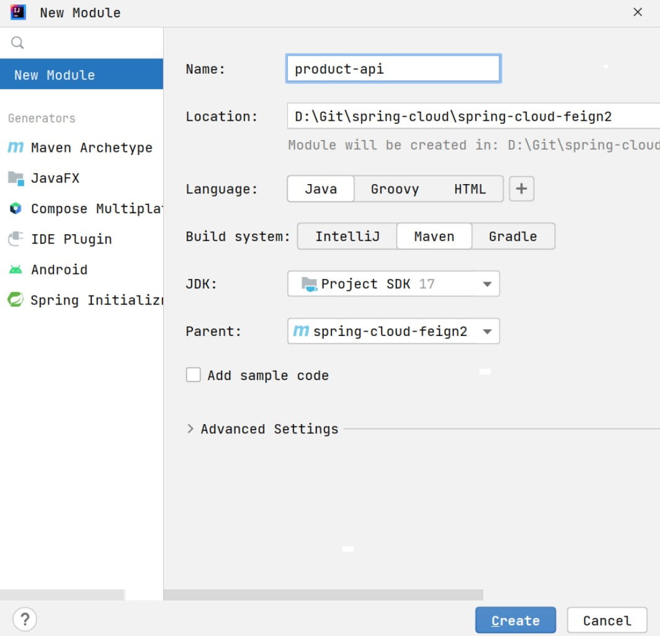Open the Spring Initializr generator icon
The width and height of the screenshot is (660, 636).
(16, 300)
